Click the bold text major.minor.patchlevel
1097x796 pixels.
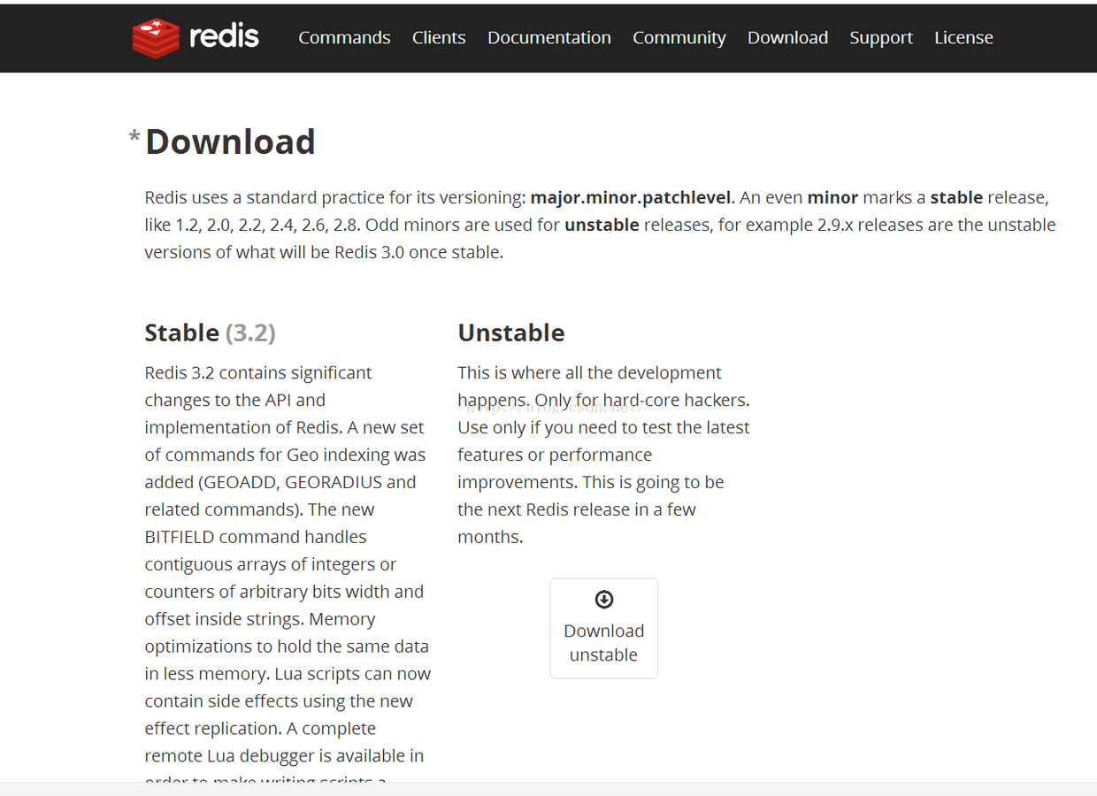point(631,197)
